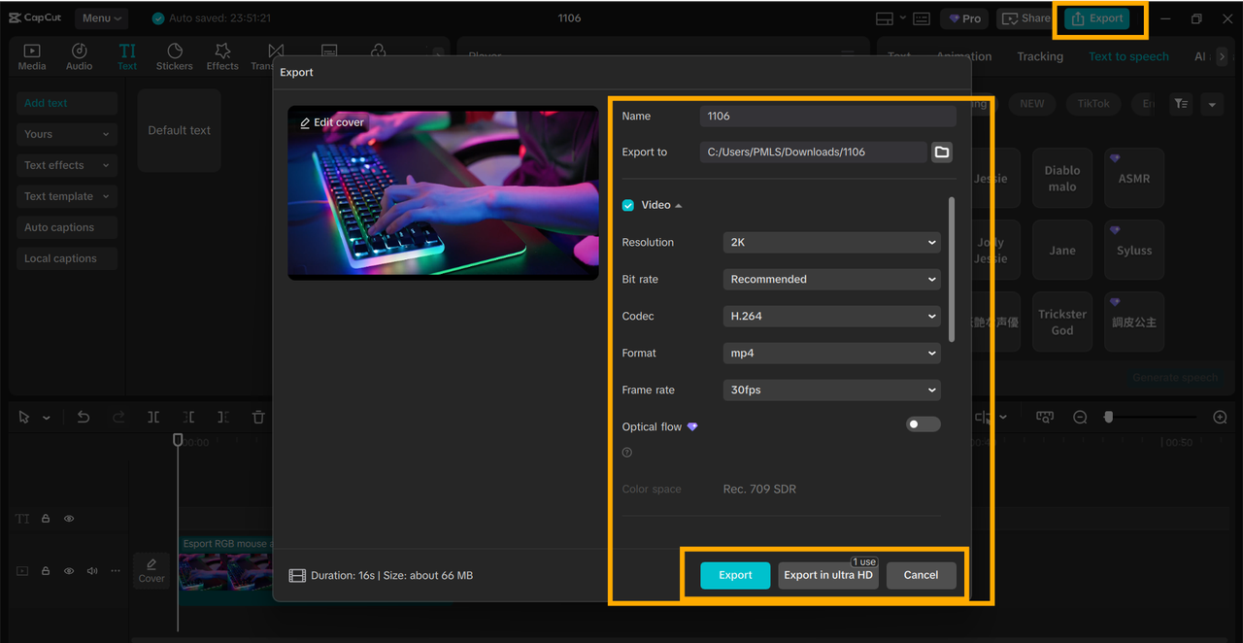Enable the Optical flow toggle
Viewport: 1243px width, 643px height.
coord(923,424)
